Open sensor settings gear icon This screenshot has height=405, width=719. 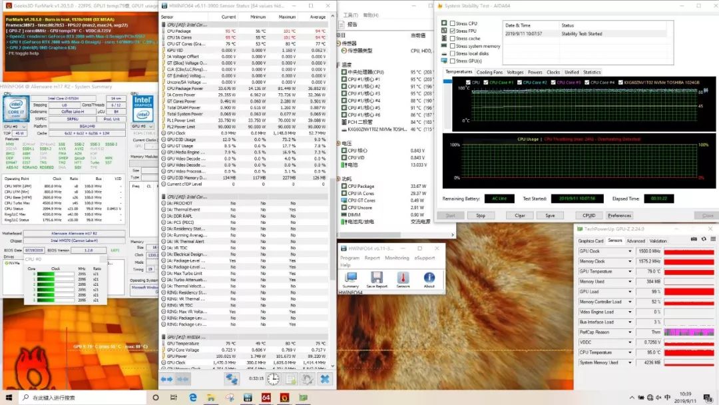tap(307, 379)
